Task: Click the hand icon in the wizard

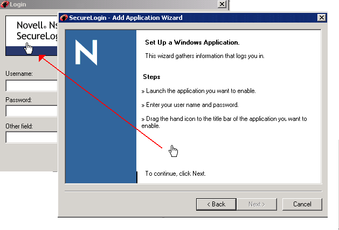Action: [x=173, y=151]
